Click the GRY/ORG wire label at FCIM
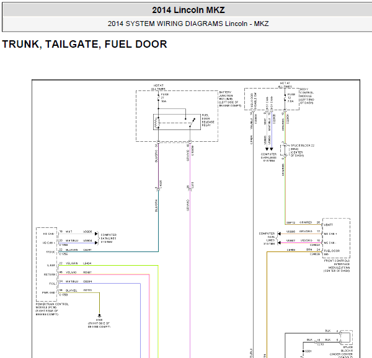 (x=306, y=232)
